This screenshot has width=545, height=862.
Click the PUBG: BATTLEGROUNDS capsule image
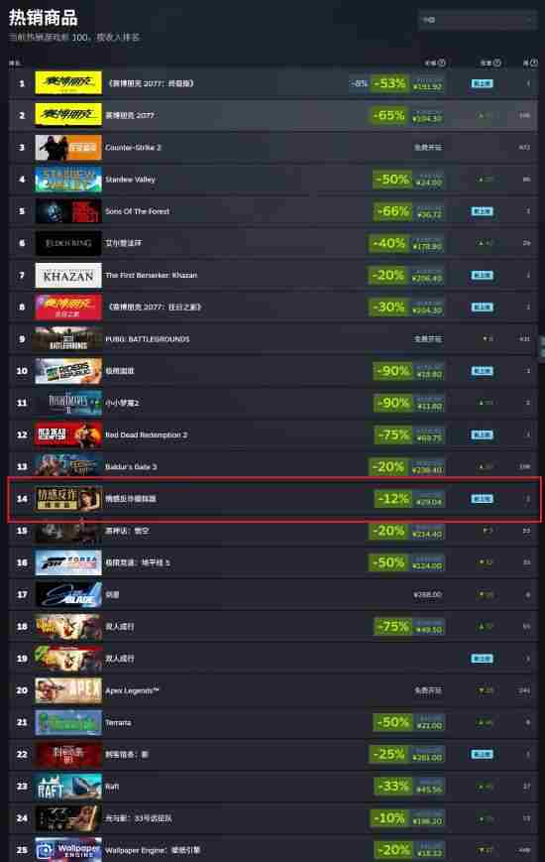tap(68, 339)
